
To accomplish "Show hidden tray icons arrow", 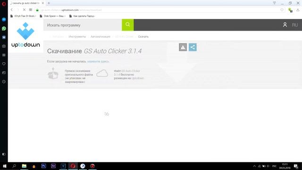I will tap(254, 166).
